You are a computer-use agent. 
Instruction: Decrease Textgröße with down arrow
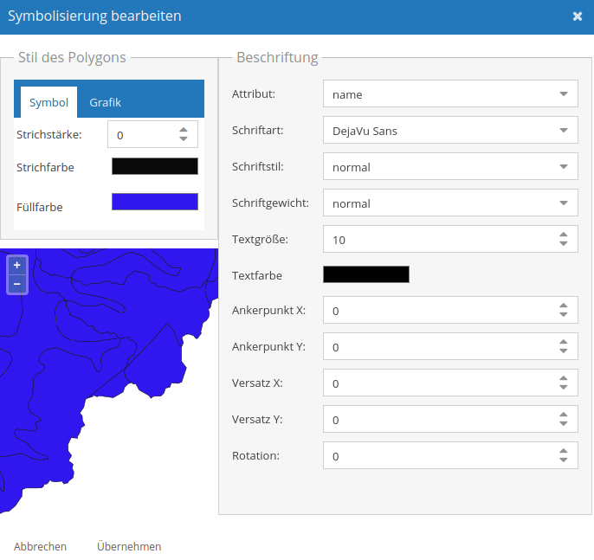tap(564, 243)
